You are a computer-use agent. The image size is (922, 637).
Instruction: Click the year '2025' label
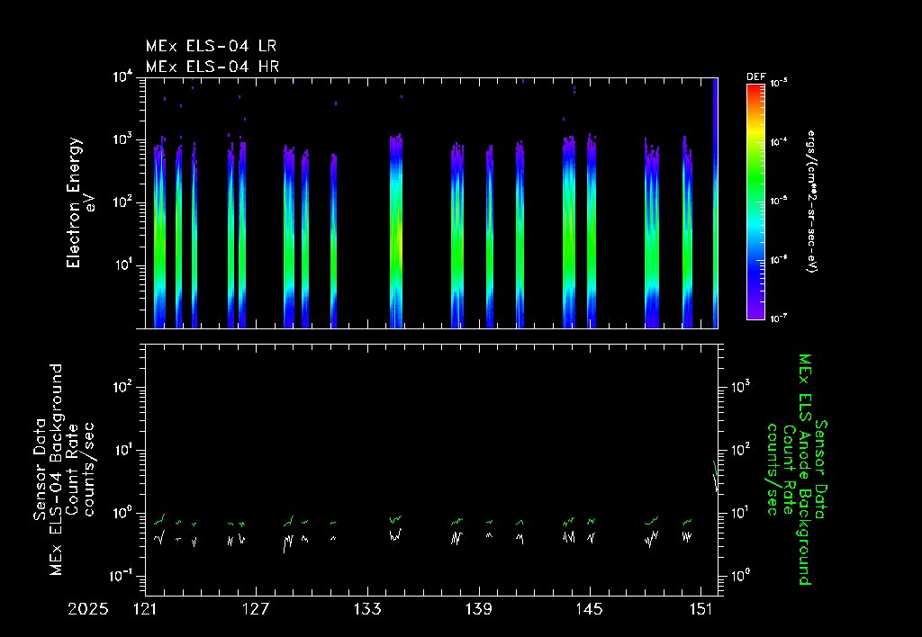(88, 609)
